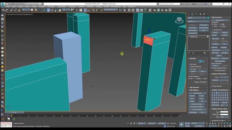Enable the Ignore Backfacing checkbox
The image size is (232, 130).
click(190, 66)
